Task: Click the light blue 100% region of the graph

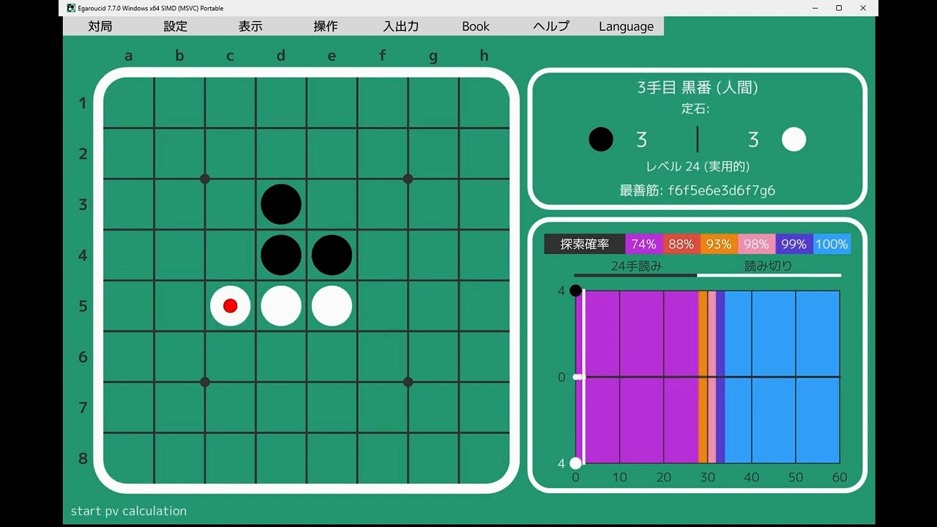Action: (x=782, y=377)
